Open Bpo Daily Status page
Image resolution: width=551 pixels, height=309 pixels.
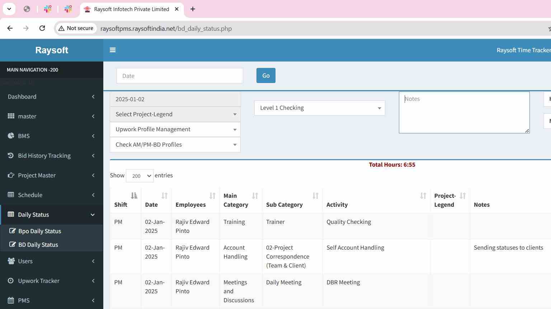(39, 231)
